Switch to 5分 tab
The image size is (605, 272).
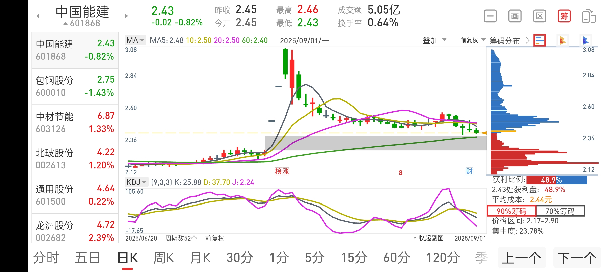coord(314,258)
